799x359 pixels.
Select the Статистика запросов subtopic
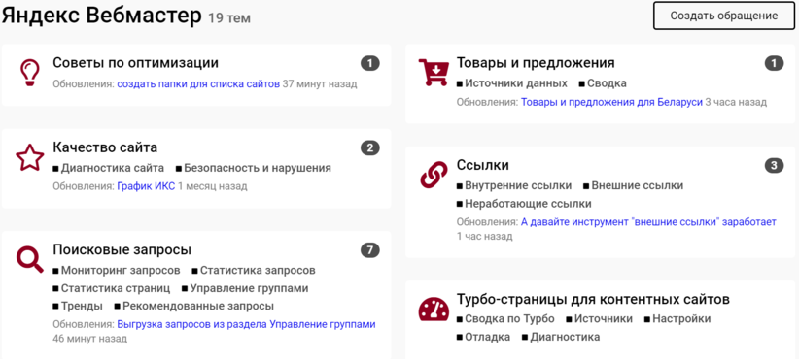[x=254, y=270]
